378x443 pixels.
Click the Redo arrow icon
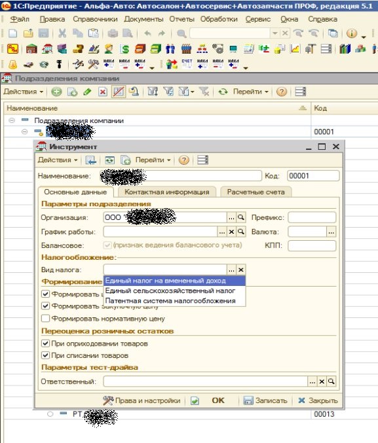pyautogui.click(x=162, y=33)
